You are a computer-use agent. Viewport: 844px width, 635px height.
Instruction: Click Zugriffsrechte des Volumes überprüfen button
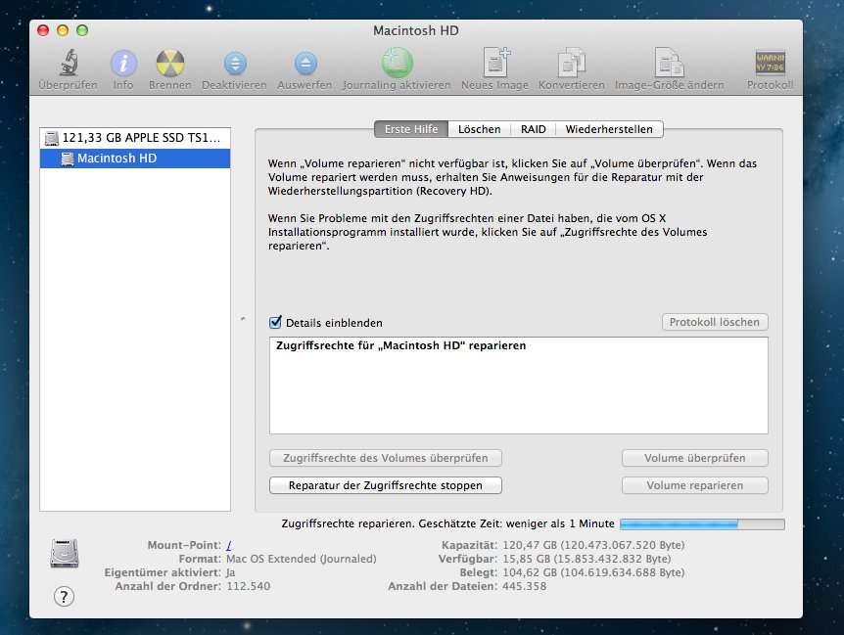pyautogui.click(x=386, y=458)
